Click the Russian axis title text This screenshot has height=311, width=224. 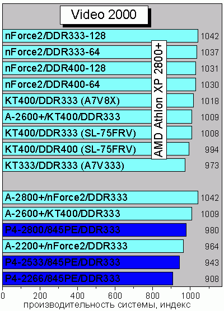point(107,305)
